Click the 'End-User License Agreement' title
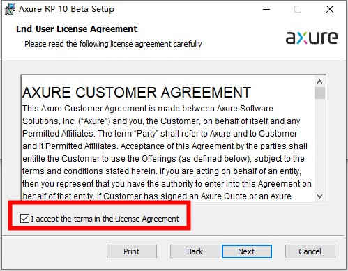 [x=77, y=29]
